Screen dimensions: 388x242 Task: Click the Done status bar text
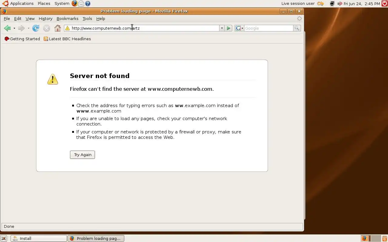(9, 226)
